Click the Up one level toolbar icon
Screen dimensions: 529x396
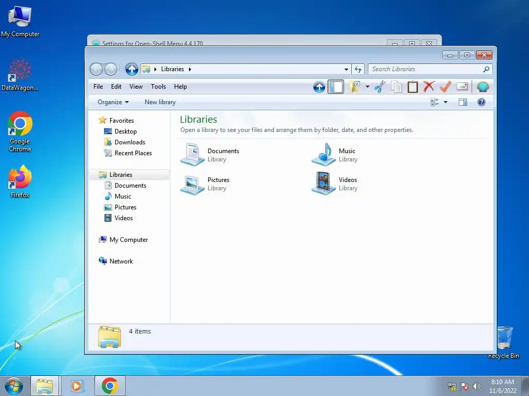319,87
